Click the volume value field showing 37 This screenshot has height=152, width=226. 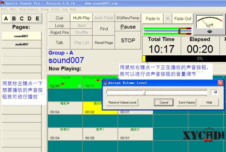pos(215,92)
